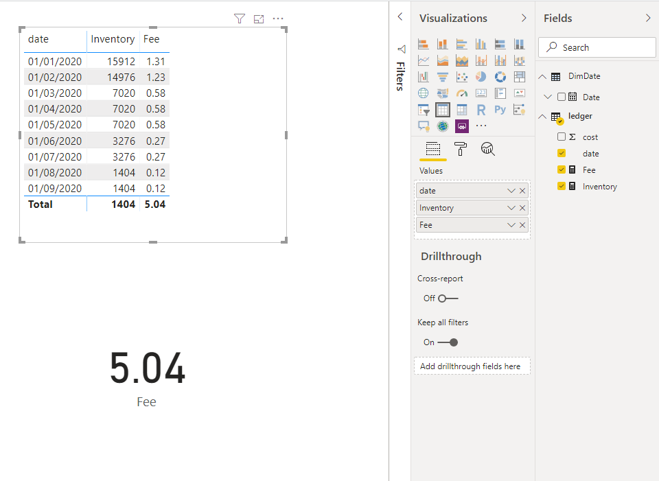The height and width of the screenshot is (481, 659).
Task: Remove date field from Values
Action: pyautogui.click(x=522, y=191)
